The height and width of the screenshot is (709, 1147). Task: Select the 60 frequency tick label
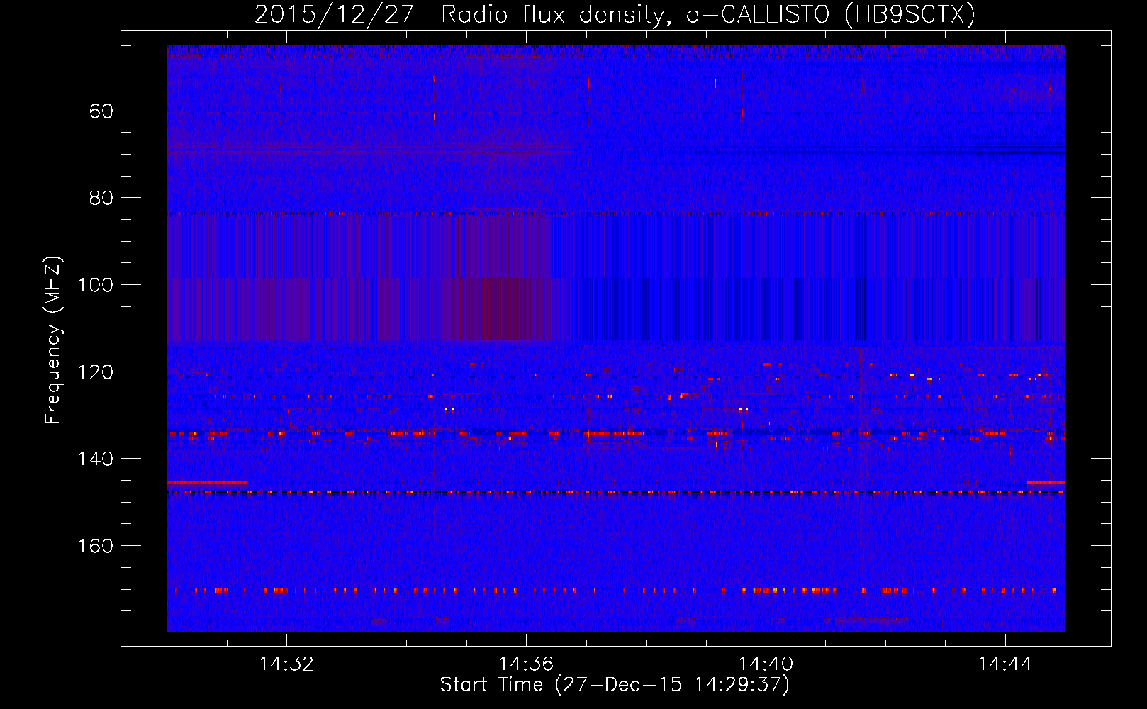click(101, 111)
